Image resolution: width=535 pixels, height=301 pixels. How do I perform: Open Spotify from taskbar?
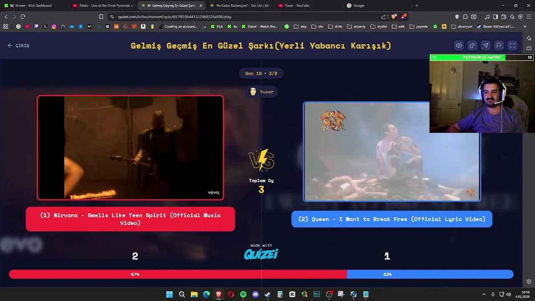point(243,294)
